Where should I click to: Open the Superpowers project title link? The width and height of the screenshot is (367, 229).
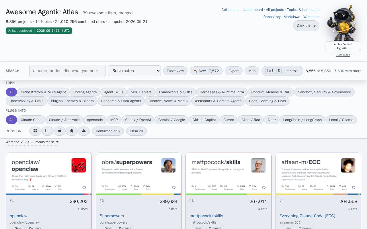click(x=112, y=216)
